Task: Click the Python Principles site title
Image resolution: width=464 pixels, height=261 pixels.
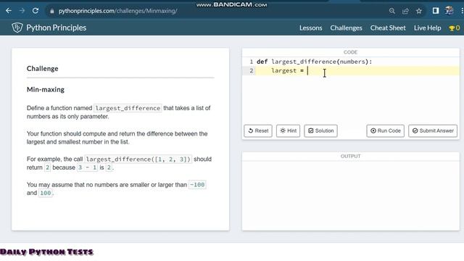Action: (57, 28)
